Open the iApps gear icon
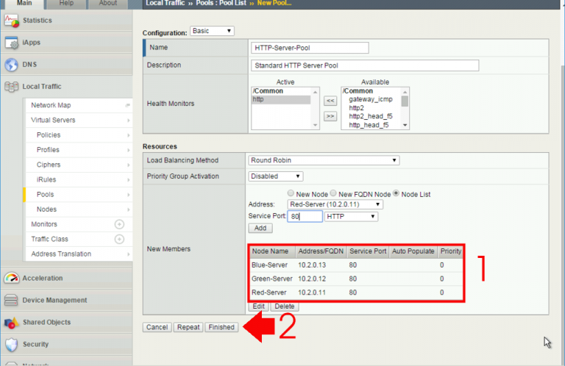The image size is (565, 366). [x=12, y=43]
